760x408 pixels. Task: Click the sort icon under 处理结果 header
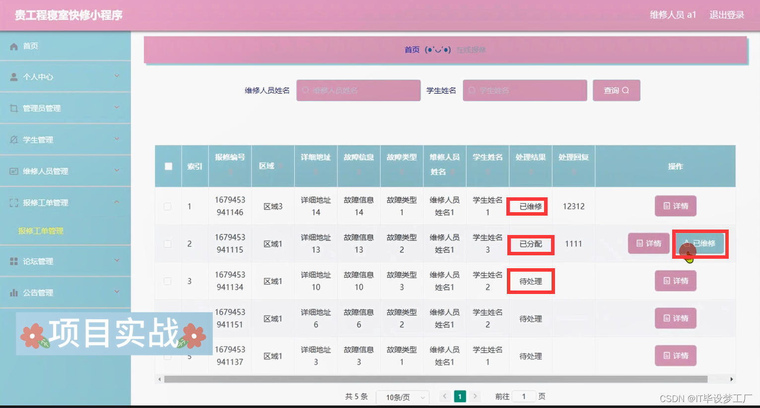531,172
